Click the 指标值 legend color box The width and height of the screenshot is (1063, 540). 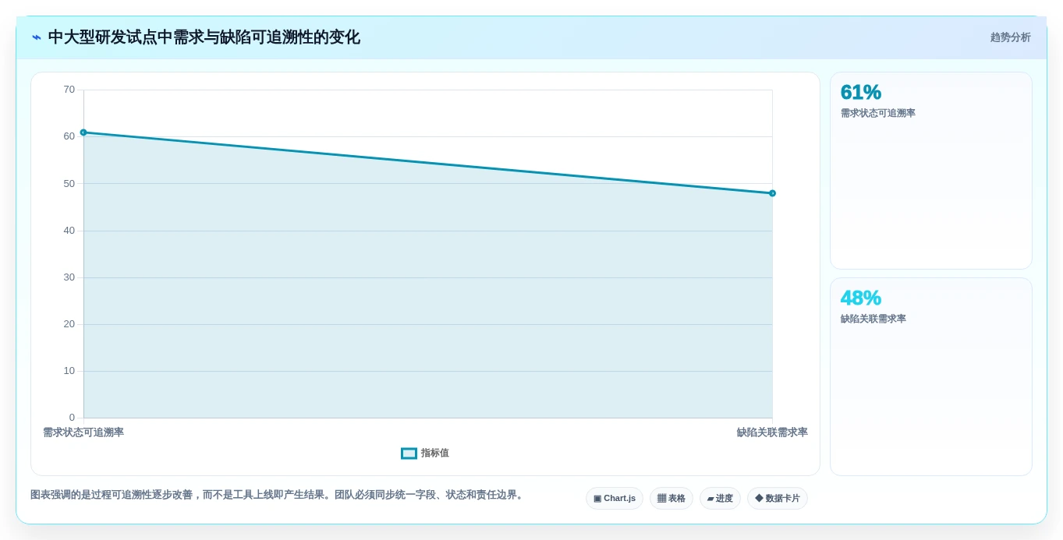pyautogui.click(x=409, y=454)
